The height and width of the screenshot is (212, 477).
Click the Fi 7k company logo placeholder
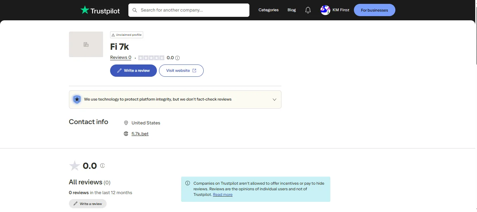click(x=86, y=44)
